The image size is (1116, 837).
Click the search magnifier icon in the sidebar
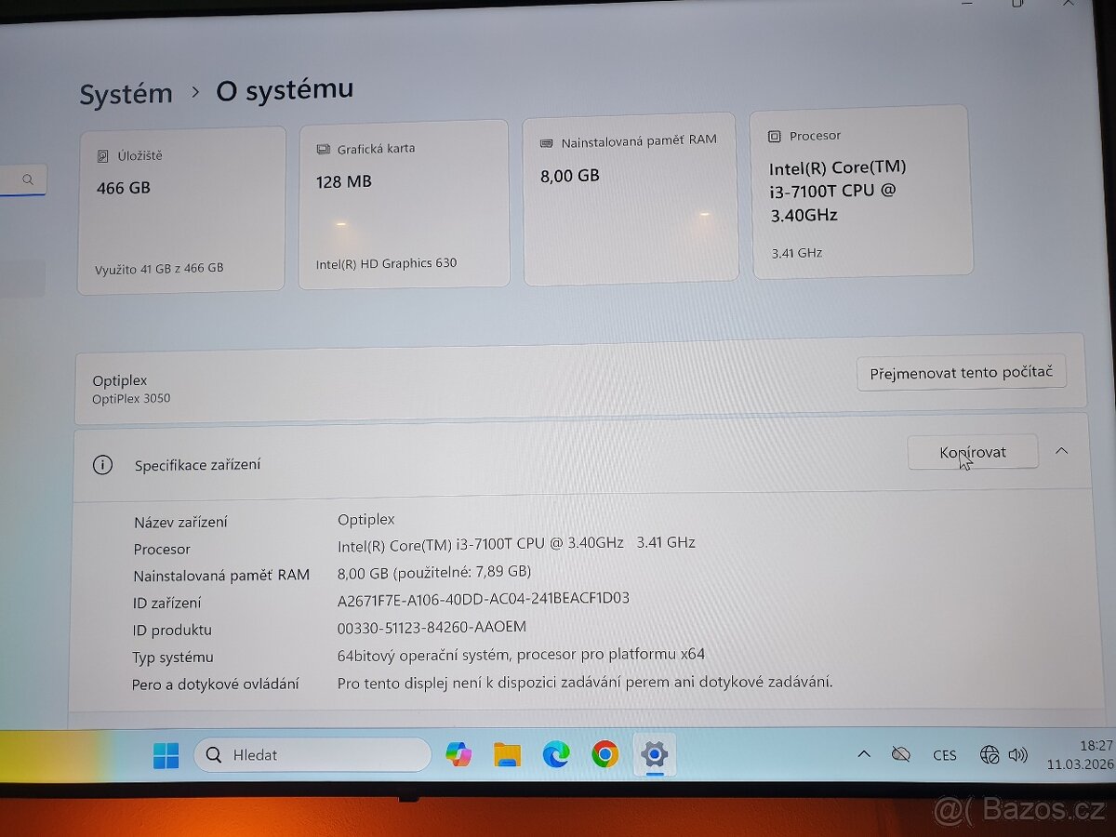[29, 180]
